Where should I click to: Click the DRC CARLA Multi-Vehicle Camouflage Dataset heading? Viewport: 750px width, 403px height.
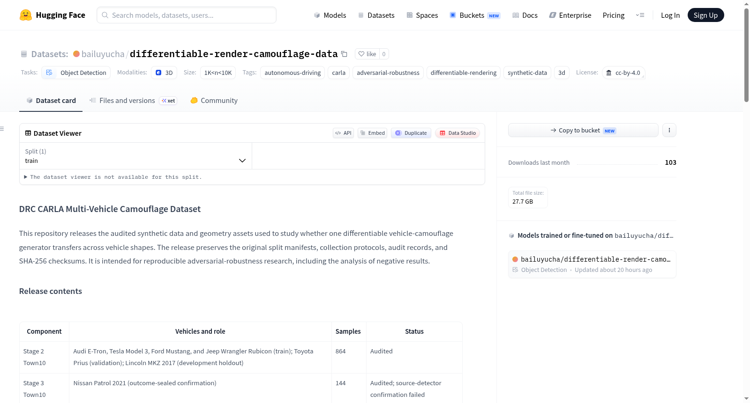coord(110,209)
